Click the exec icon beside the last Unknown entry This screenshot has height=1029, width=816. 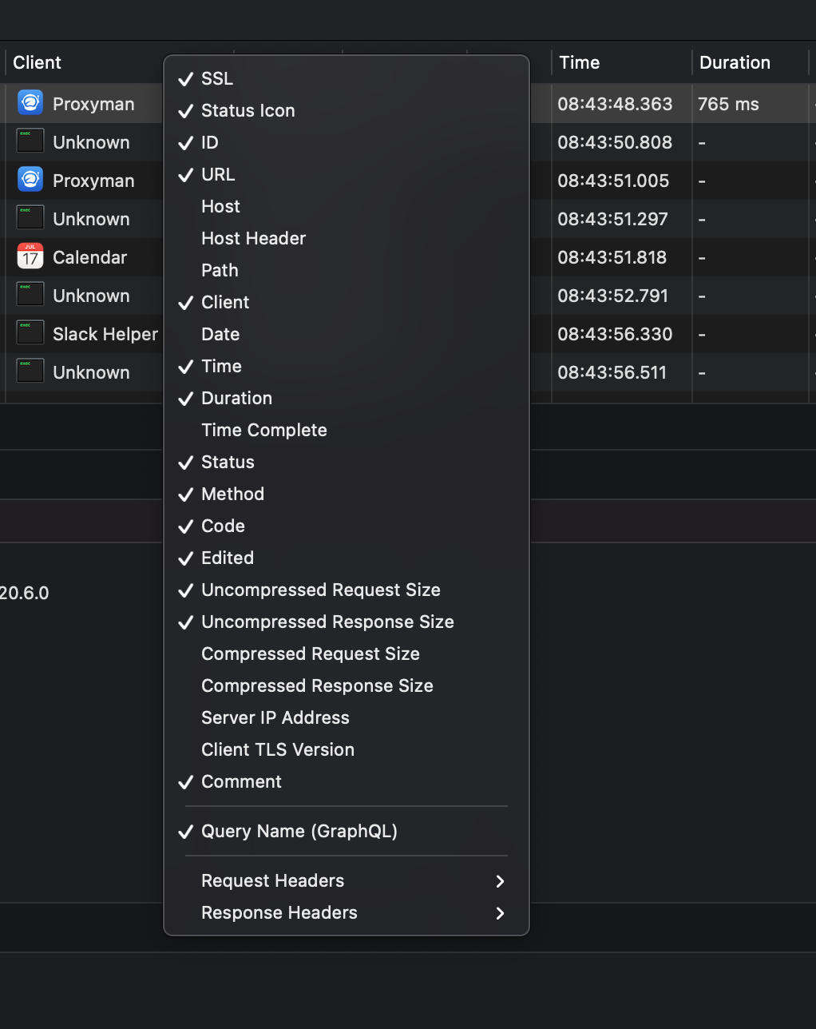tap(30, 371)
